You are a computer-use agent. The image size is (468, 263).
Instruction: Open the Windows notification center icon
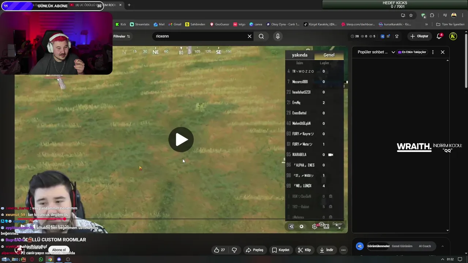click(460, 259)
